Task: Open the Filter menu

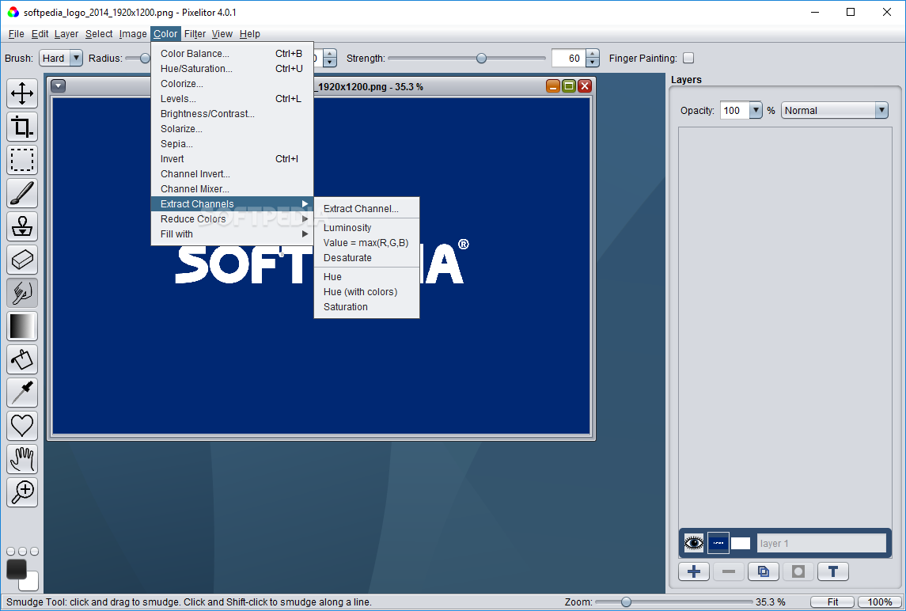Action: (x=195, y=33)
